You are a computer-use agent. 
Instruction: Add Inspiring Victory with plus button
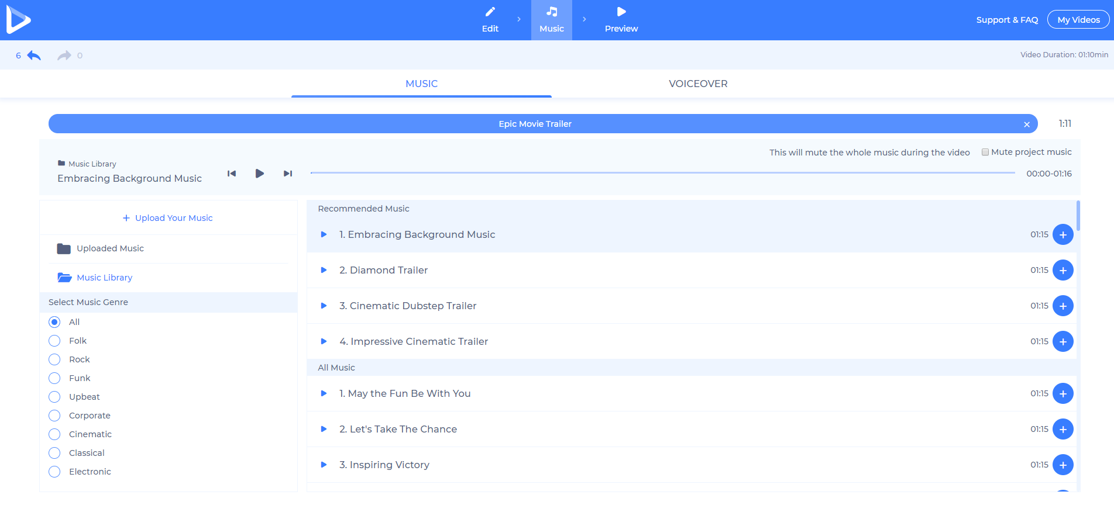pyautogui.click(x=1063, y=465)
